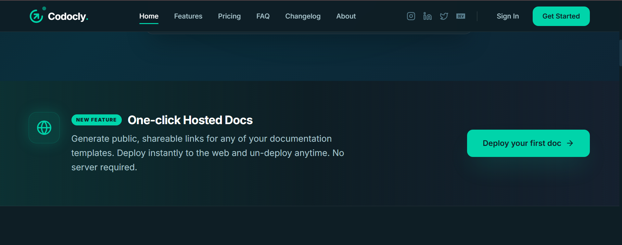Image resolution: width=622 pixels, height=245 pixels.
Task: Open the Instagram social icon
Action: (411, 16)
